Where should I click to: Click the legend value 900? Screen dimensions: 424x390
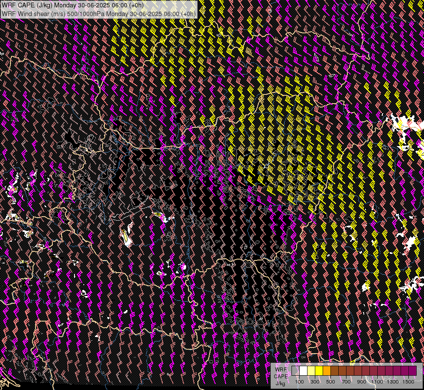tap(362, 382)
